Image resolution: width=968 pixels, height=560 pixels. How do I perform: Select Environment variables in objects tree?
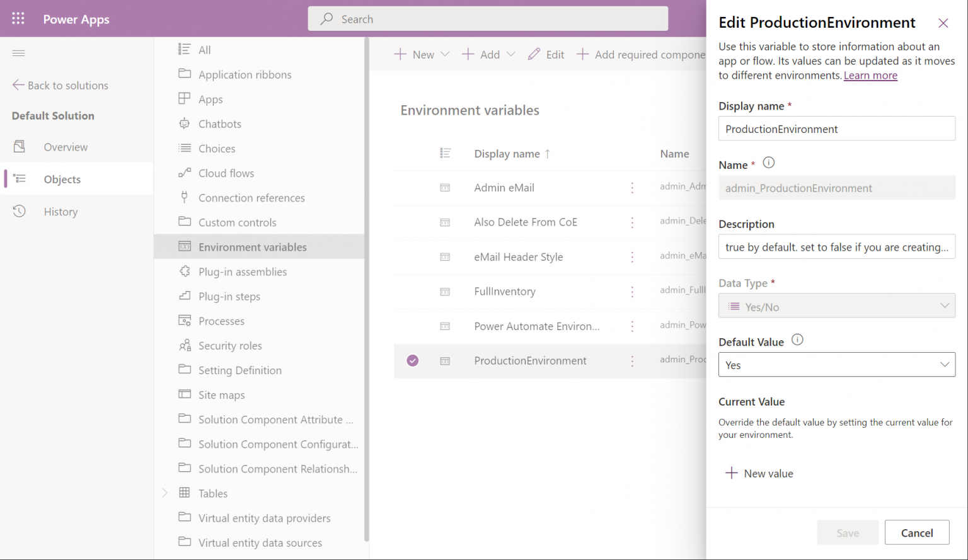(253, 247)
